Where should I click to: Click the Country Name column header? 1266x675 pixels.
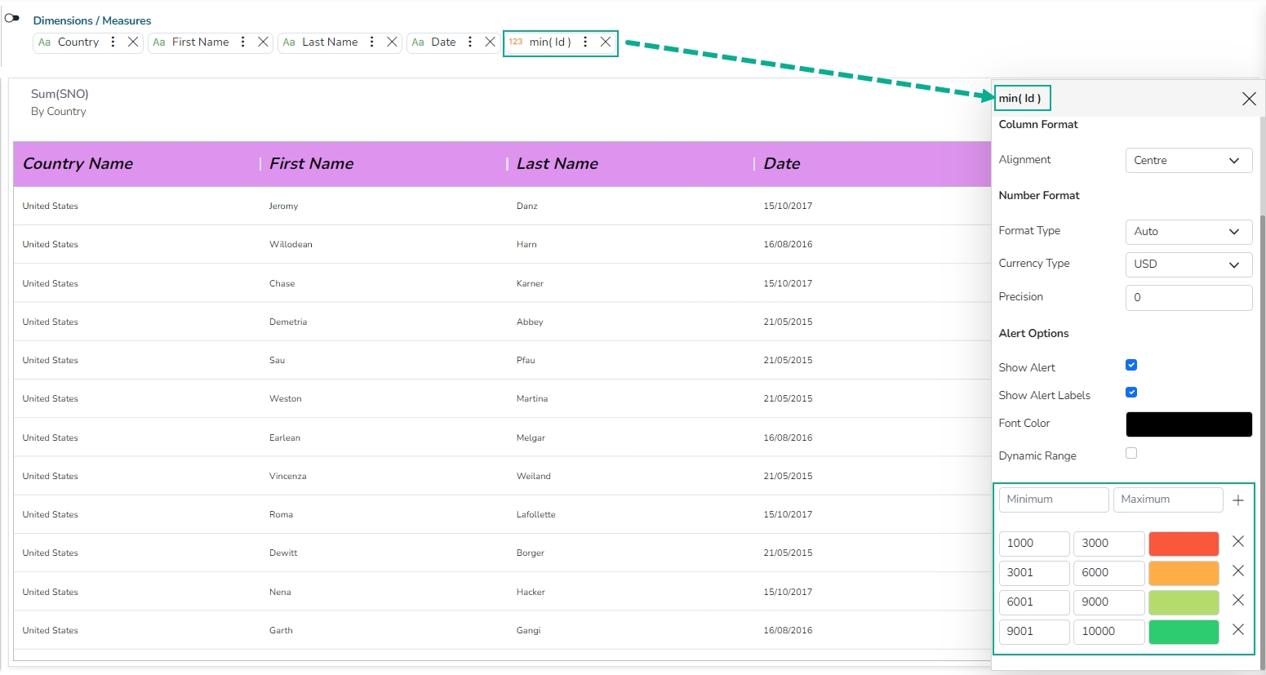[78, 164]
